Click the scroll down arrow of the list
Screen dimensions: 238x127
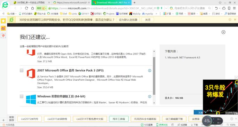(x=154, y=103)
